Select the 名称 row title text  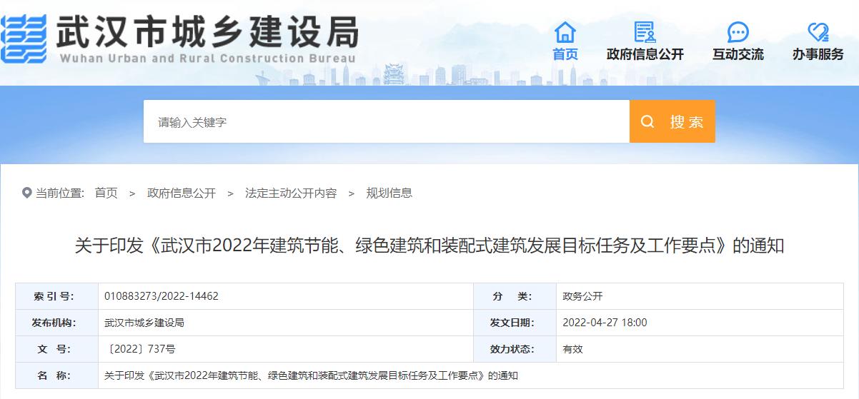[x=311, y=375]
